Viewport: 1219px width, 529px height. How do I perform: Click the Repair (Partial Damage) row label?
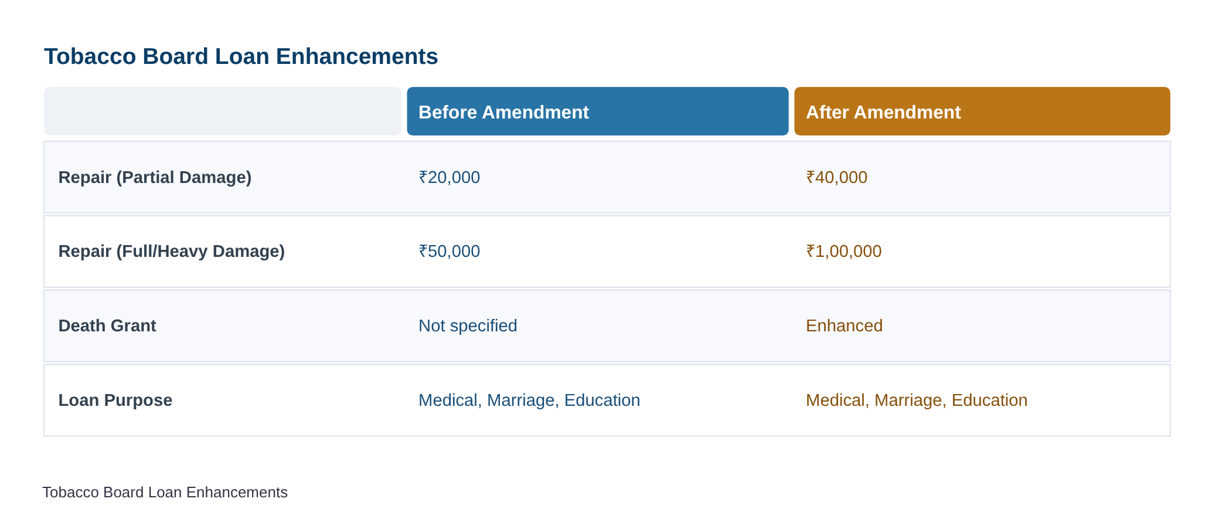(155, 177)
